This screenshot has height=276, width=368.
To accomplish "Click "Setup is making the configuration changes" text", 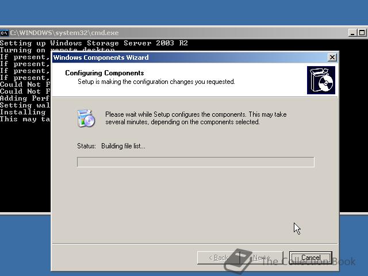I will tap(156, 82).
